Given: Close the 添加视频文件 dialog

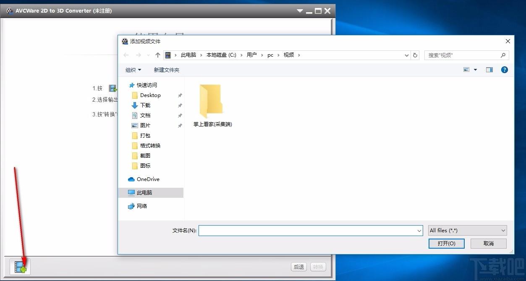Looking at the screenshot, I should click(508, 41).
